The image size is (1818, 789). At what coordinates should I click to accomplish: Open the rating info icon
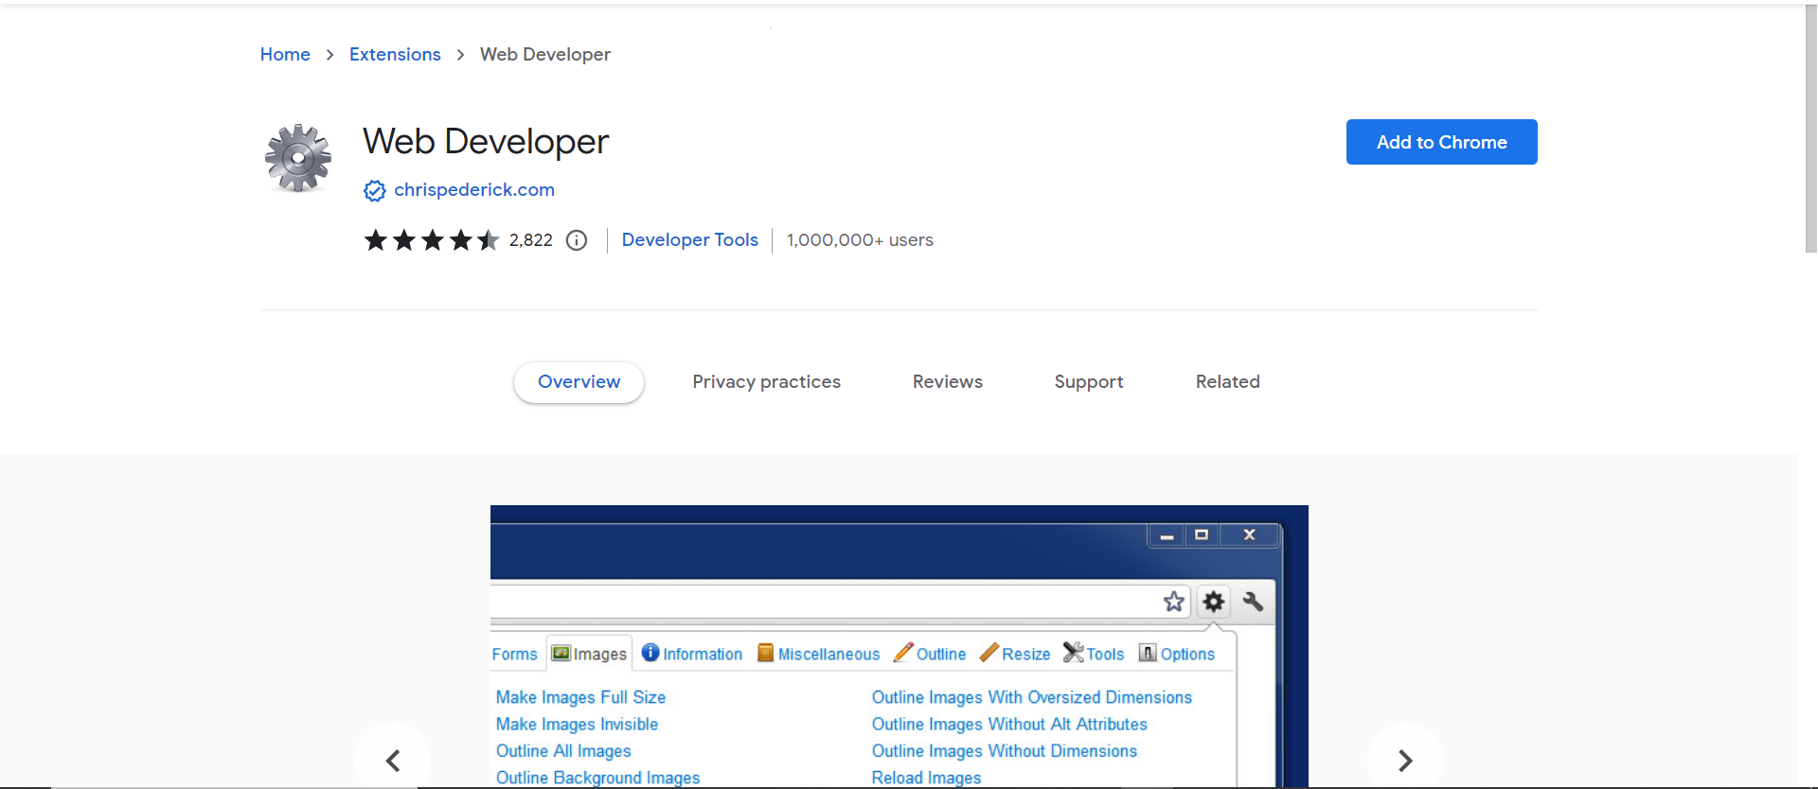[577, 240]
